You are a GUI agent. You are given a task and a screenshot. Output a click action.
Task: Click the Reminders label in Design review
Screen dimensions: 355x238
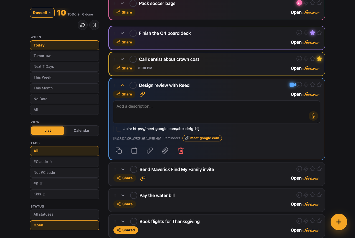point(172,138)
